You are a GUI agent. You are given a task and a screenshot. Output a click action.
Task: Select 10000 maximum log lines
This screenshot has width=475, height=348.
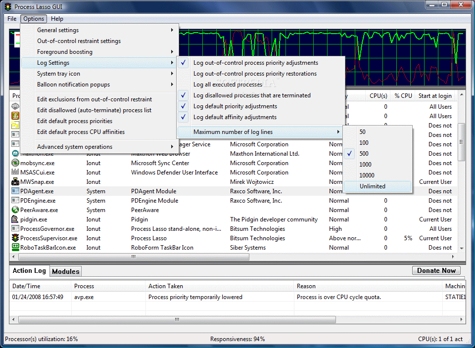pyautogui.click(x=378, y=175)
